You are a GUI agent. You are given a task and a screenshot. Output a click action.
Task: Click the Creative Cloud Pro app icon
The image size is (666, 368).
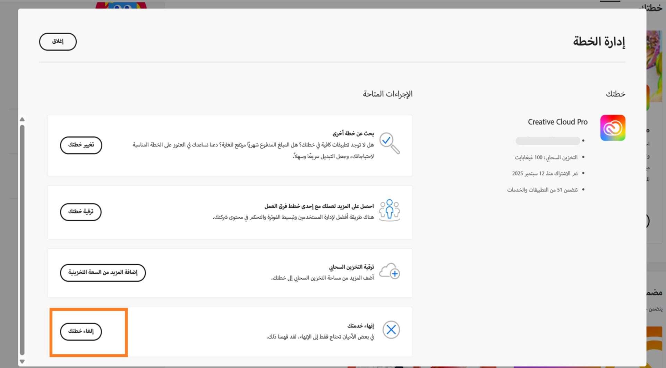[x=613, y=128]
